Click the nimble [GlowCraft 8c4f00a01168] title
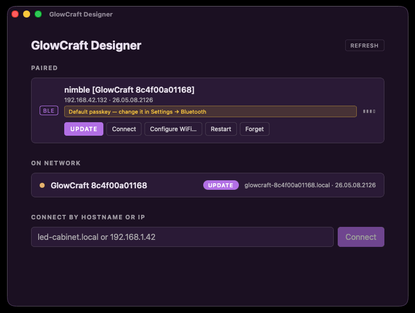The height and width of the screenshot is (313, 415). 129,90
